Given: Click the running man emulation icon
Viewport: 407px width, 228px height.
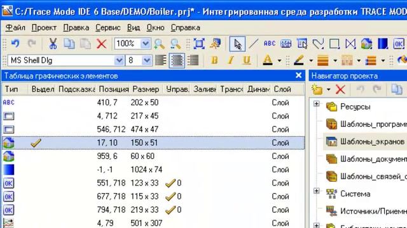Looking at the screenshot, I should pyautogui.click(x=216, y=44).
